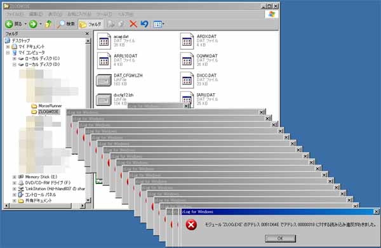Open the 編集(E) menu
This screenshot has height=248, width=381.
pos(36,15)
